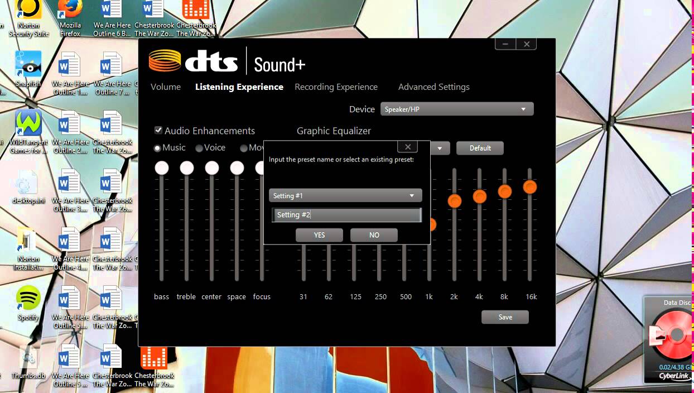694x393 pixels.
Task: Click the CyberLink Data Disc gadget
Action: click(x=669, y=340)
